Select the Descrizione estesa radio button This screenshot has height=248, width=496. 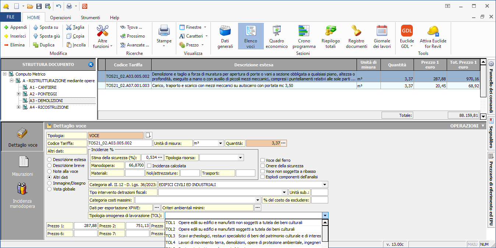tap(50, 160)
